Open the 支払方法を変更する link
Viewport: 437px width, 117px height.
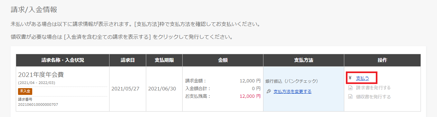pyautogui.click(x=292, y=91)
